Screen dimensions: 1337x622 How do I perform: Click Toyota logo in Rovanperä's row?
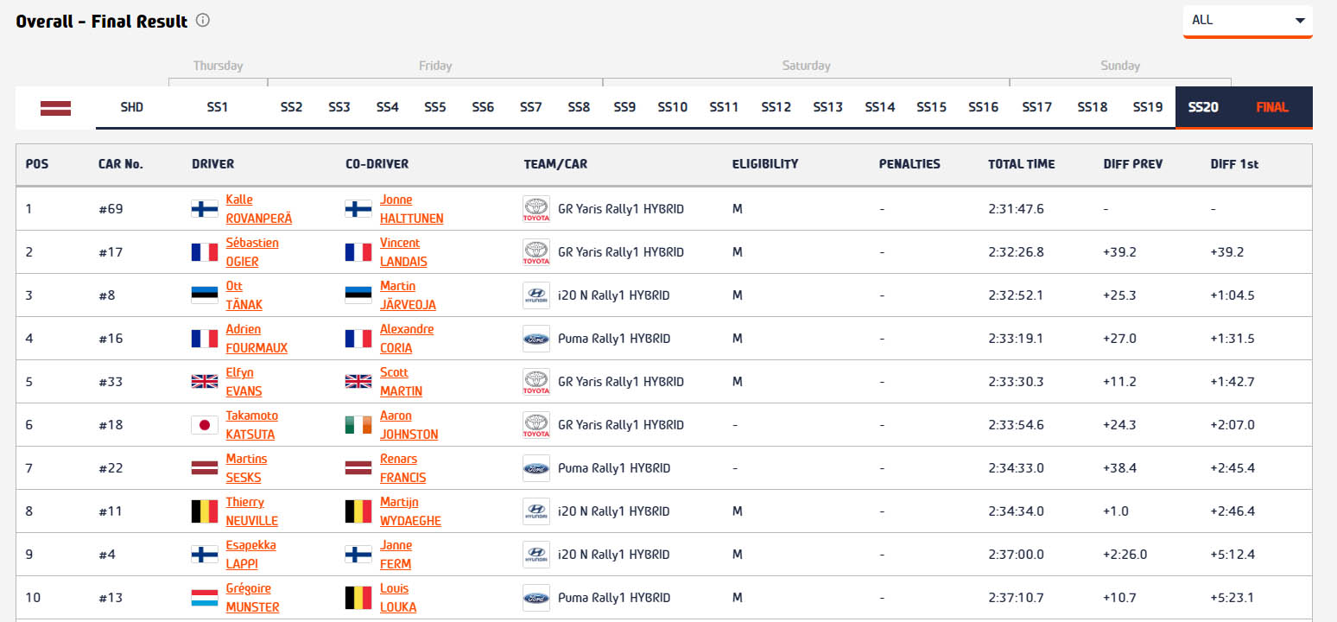coord(536,209)
